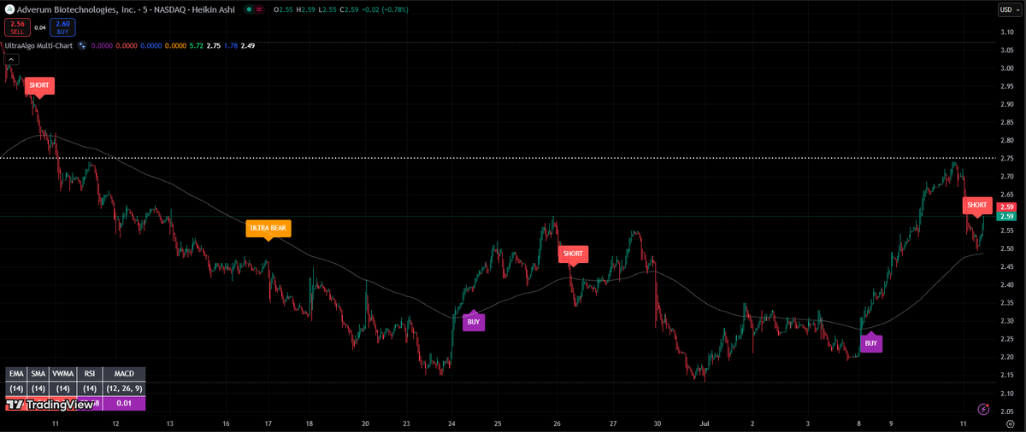Click the green 2.59 price label on axis
Viewport: 1026px width, 432px height.
(x=1007, y=216)
